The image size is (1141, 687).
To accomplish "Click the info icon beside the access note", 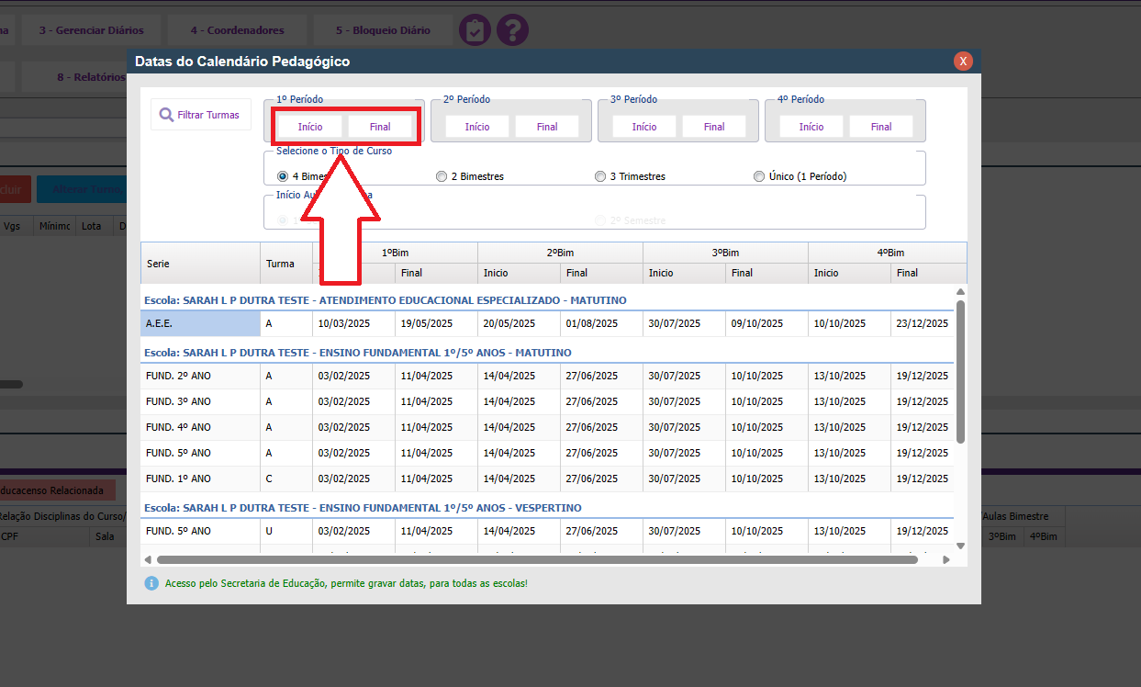I will tap(151, 583).
